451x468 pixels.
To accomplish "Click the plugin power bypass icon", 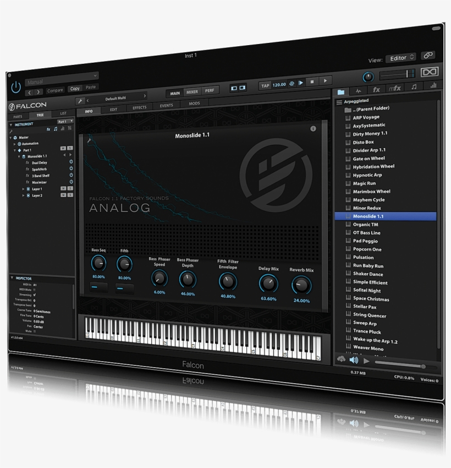I will coord(16,86).
